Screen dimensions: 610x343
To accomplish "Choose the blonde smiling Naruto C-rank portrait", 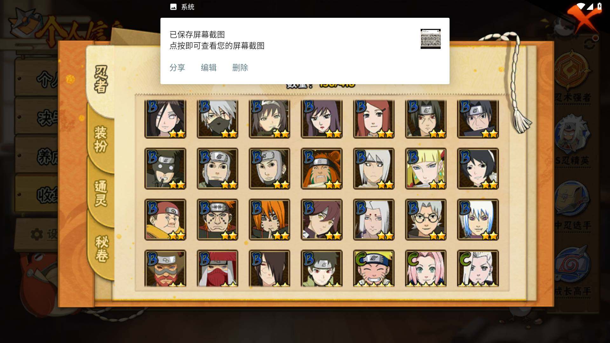I will pos(374,268).
